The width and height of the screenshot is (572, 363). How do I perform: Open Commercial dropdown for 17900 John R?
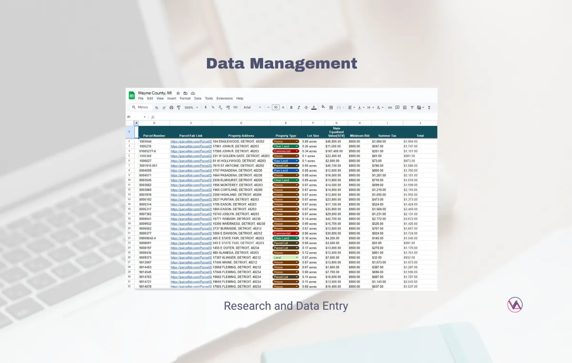[286, 151]
